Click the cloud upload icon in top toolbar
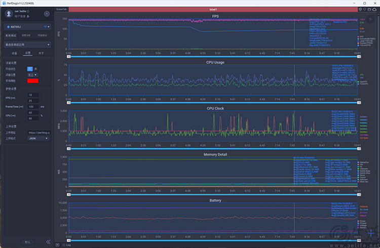Screen dimensions: 380x248 374,10
